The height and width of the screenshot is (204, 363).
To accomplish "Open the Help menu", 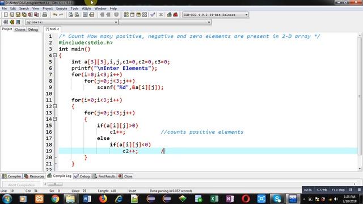I will pos(113,8).
